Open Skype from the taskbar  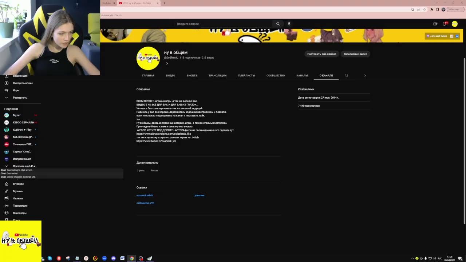point(50,258)
